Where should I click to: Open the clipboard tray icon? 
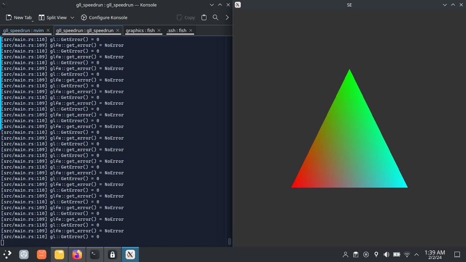click(x=356, y=255)
